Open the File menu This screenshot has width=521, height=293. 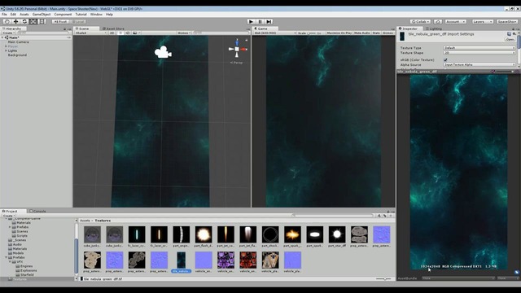[4, 15]
